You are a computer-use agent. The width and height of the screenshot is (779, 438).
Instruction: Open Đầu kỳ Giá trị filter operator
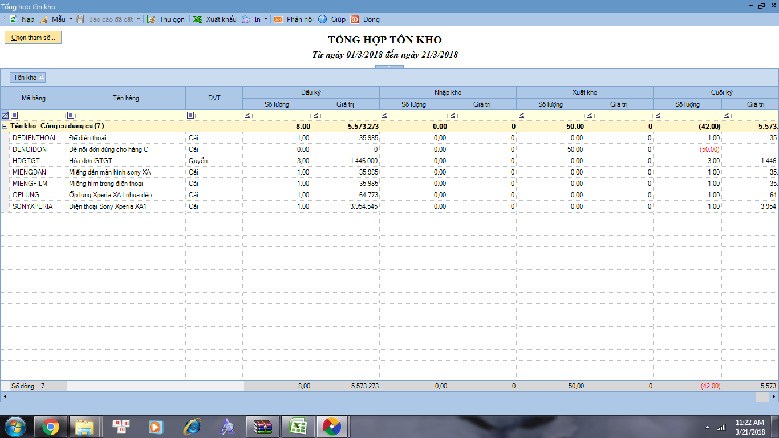coord(316,115)
